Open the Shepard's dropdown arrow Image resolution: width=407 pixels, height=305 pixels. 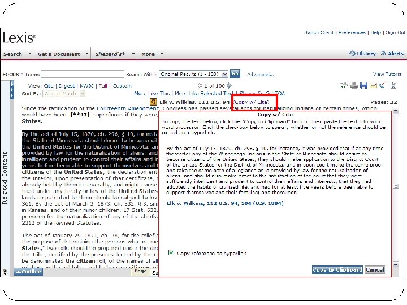click(133, 54)
